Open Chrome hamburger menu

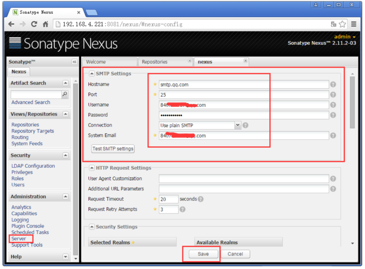(x=353, y=24)
